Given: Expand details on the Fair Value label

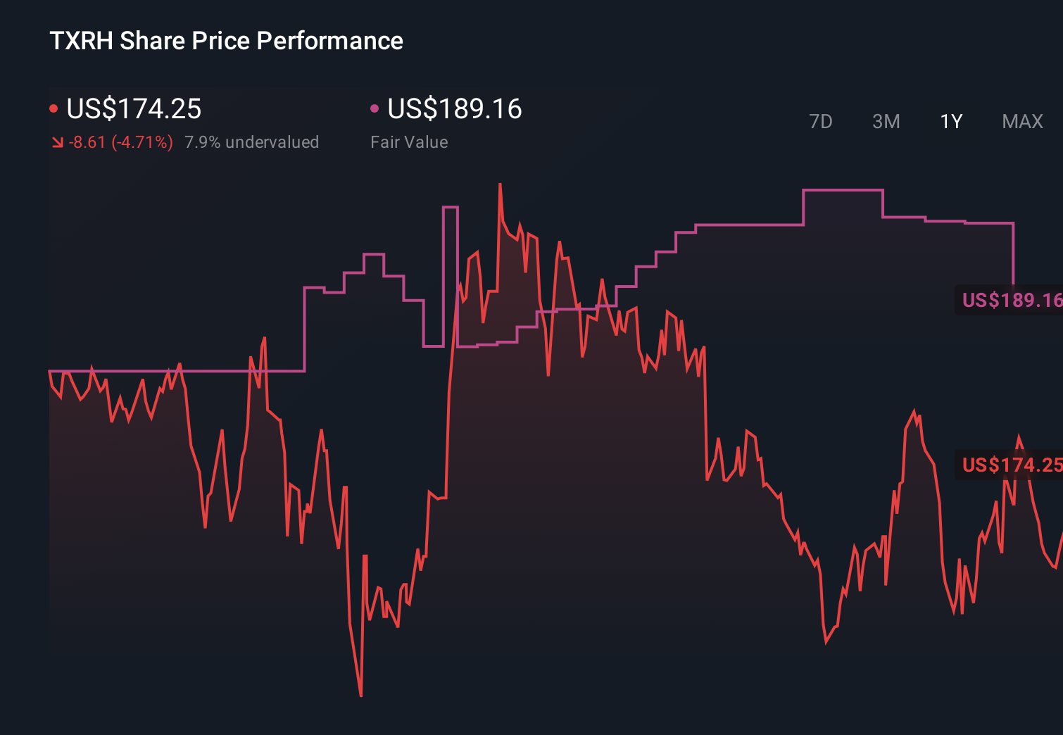Looking at the screenshot, I should click(x=409, y=142).
